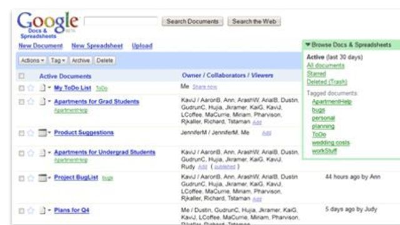Image resolution: width=400 pixels, height=225 pixels.
Task: Open dropdown arrow next to Plans for Q4
Action: 49,210
